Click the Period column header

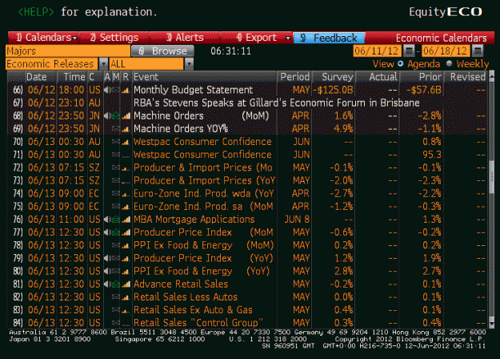(x=294, y=77)
